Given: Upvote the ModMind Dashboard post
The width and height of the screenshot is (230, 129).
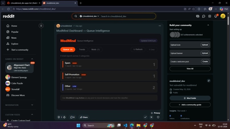Looking at the screenshot, I should (59, 117).
